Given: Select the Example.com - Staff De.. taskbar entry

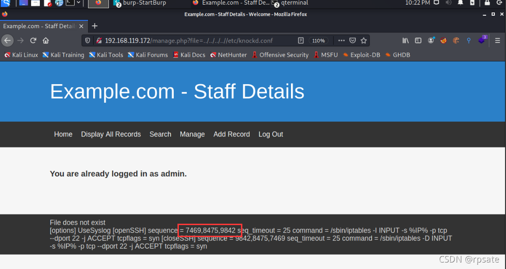Looking at the screenshot, I should (x=231, y=3).
